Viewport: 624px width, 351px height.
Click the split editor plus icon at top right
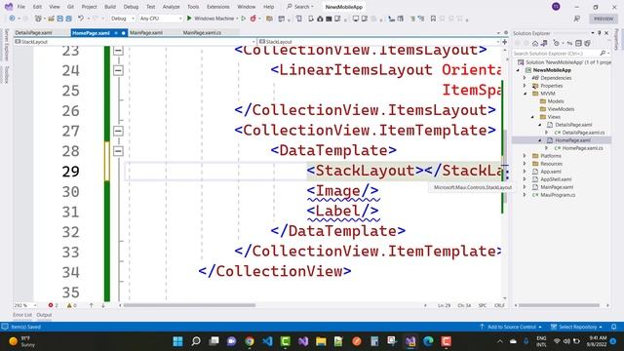(505, 42)
